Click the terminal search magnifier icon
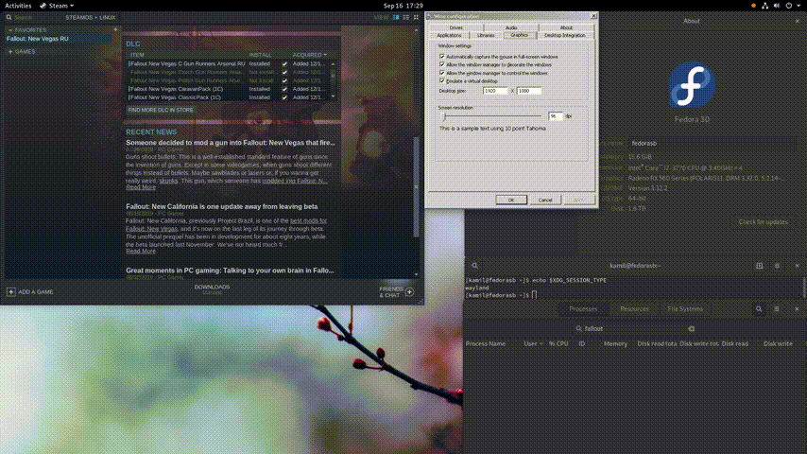Screen dimensions: 807x454 tap(474, 266)
